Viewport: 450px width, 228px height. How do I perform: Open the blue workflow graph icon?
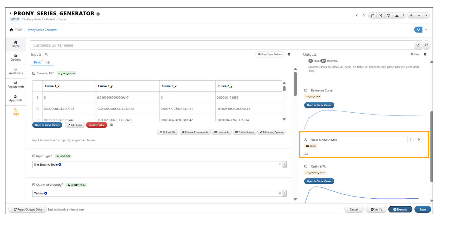(x=418, y=30)
